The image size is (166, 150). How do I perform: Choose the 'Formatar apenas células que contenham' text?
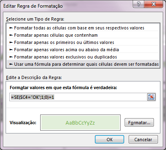click(x=56, y=35)
